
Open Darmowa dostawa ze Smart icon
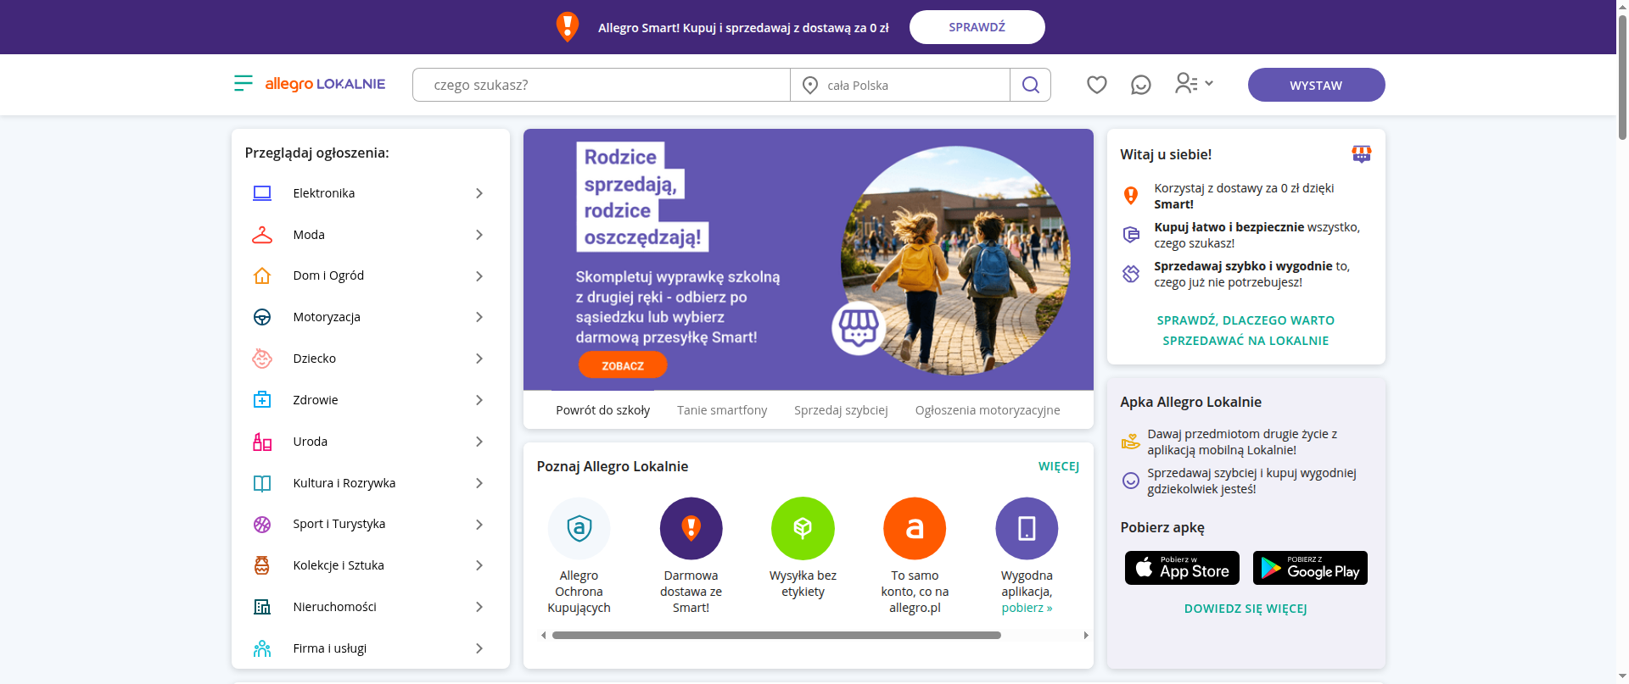click(691, 528)
